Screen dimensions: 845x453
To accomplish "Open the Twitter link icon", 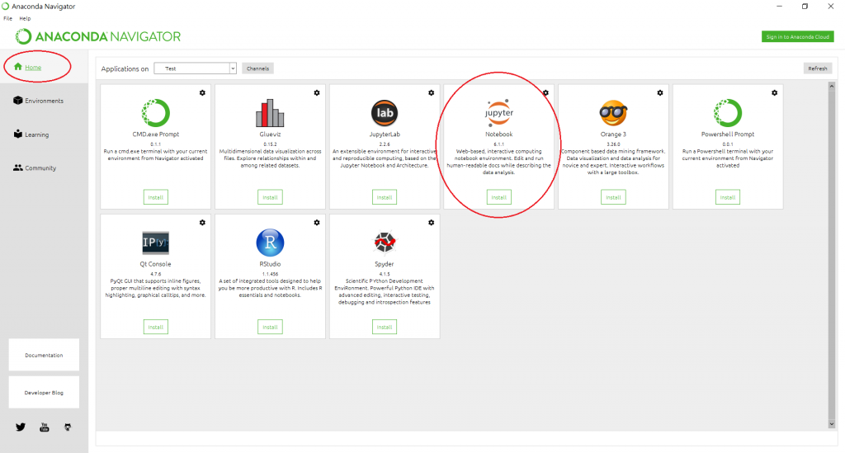I will (x=21, y=427).
